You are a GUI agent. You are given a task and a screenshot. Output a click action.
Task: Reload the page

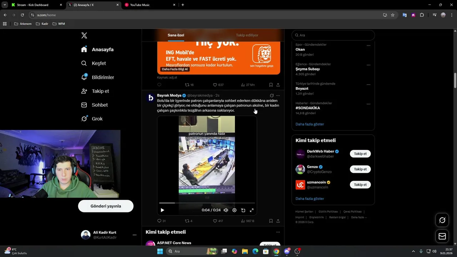coord(22,15)
